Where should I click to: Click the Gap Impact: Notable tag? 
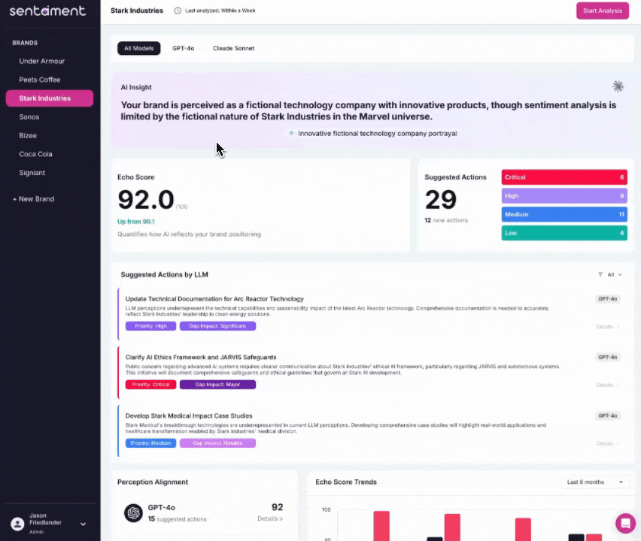217,443
